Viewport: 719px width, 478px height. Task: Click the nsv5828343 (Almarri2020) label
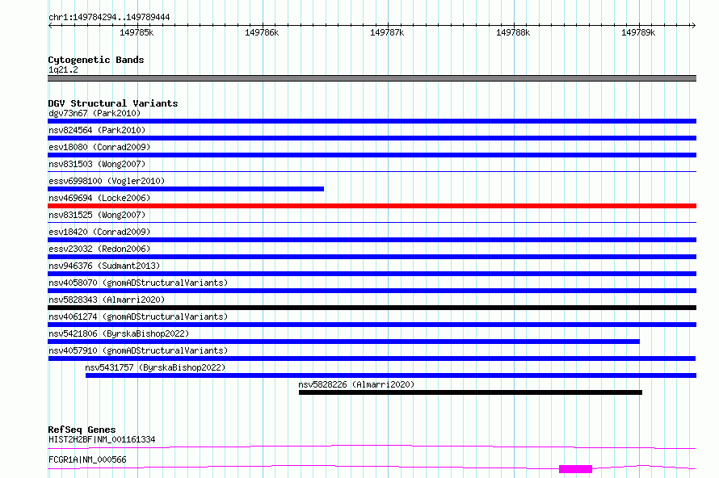(107, 300)
